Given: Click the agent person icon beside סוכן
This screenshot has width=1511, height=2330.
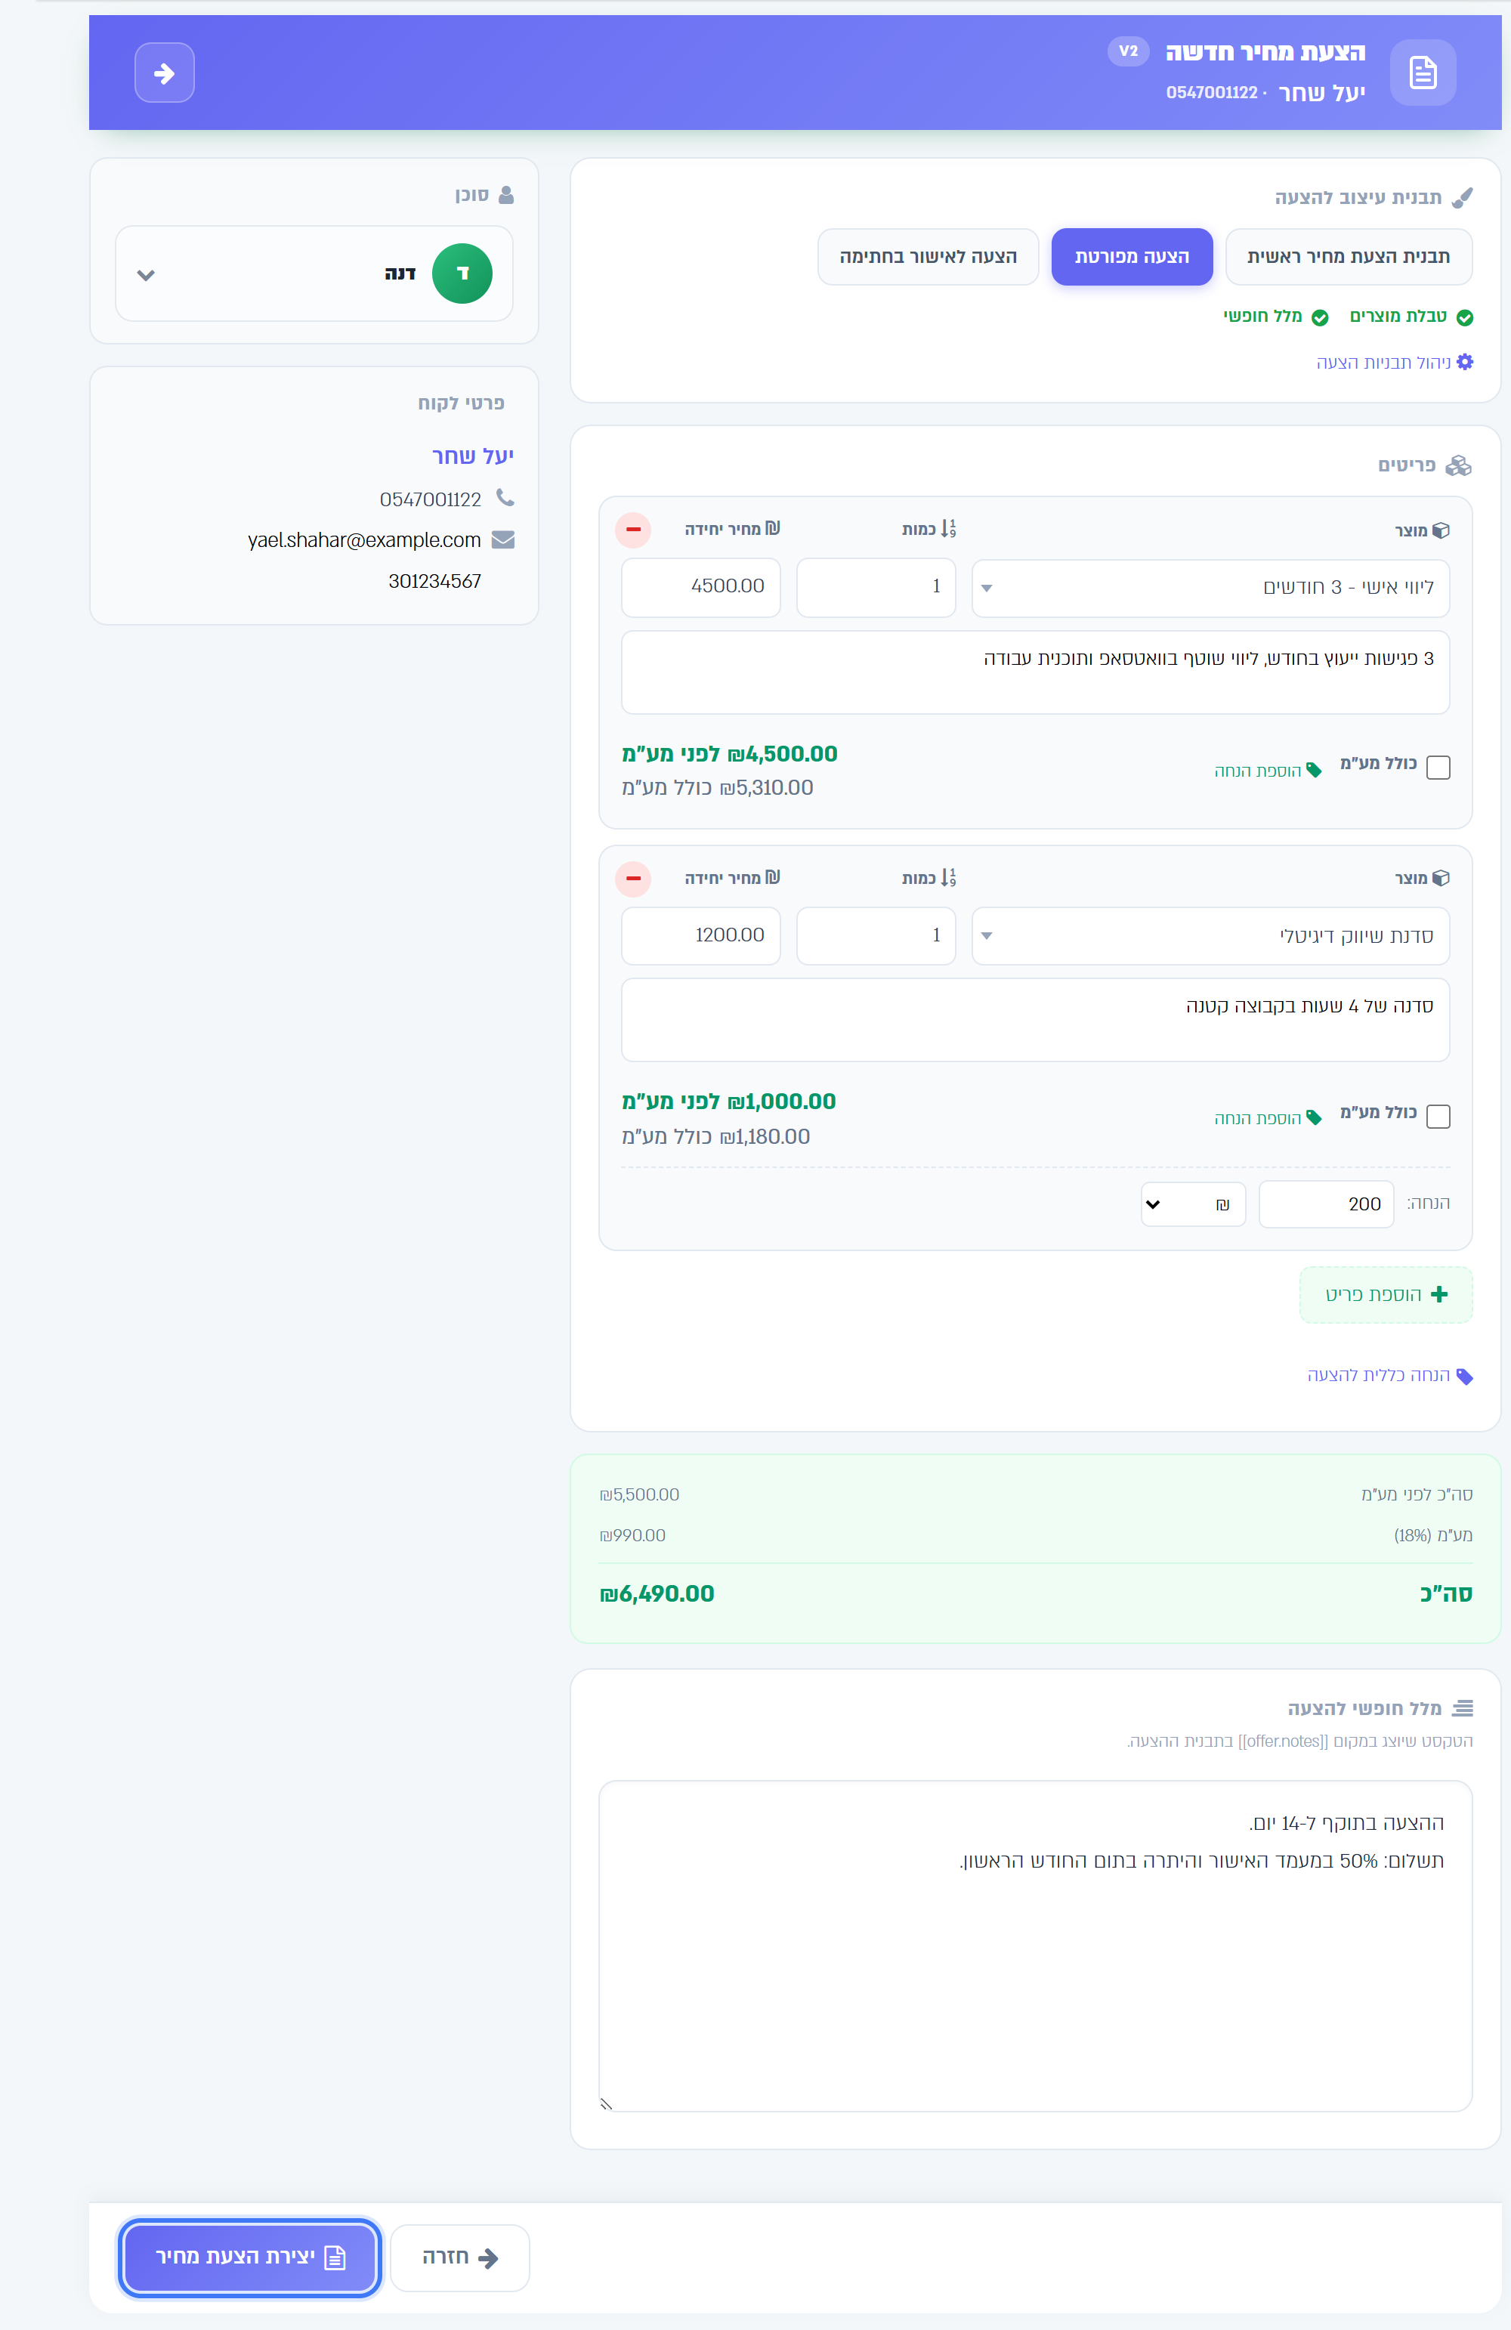Looking at the screenshot, I should [506, 195].
